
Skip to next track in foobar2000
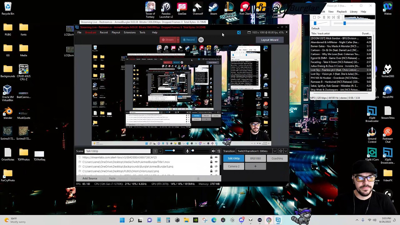334,17
